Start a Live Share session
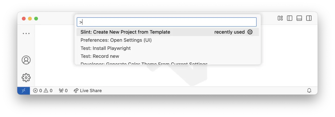Viewport: 335px width, 117px height. (x=88, y=91)
